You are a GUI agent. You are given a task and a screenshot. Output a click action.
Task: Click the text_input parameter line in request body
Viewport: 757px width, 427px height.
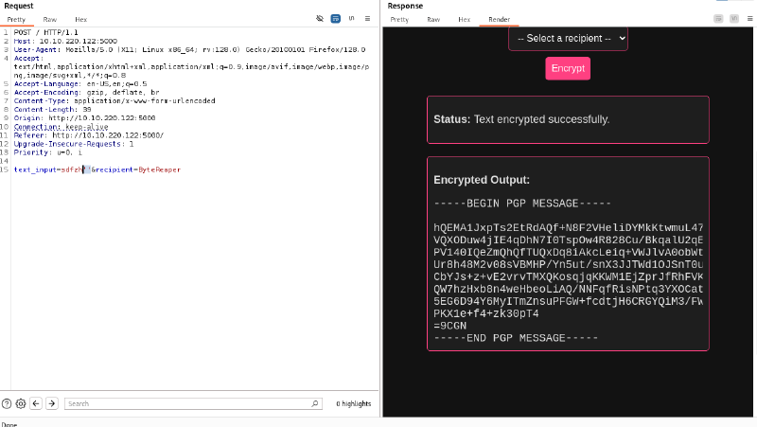(95, 169)
